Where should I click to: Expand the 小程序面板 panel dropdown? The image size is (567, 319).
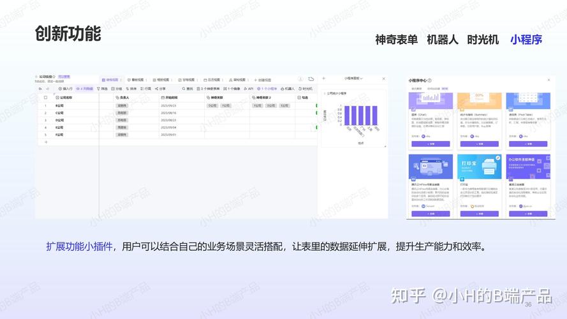coord(353,78)
